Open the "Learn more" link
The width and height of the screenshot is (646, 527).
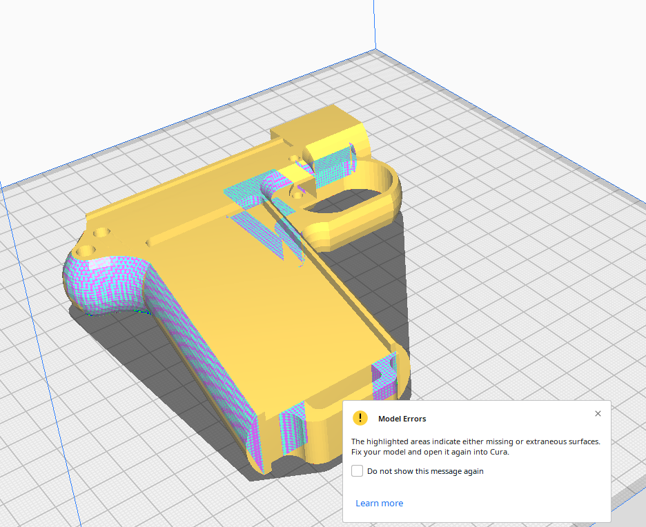379,503
